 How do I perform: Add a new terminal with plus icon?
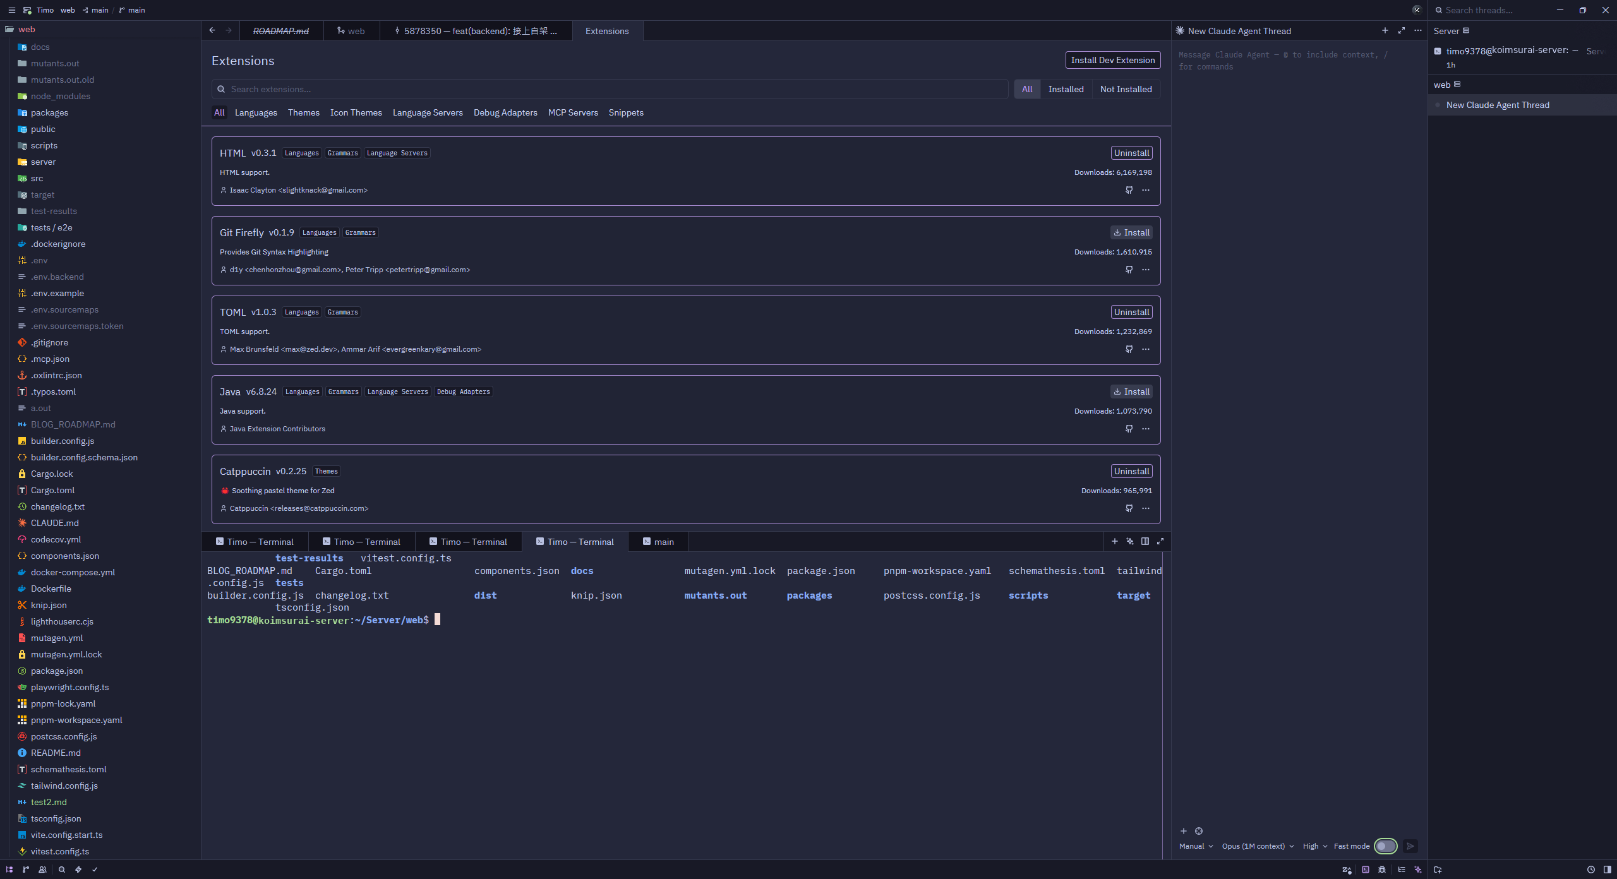(x=1115, y=541)
